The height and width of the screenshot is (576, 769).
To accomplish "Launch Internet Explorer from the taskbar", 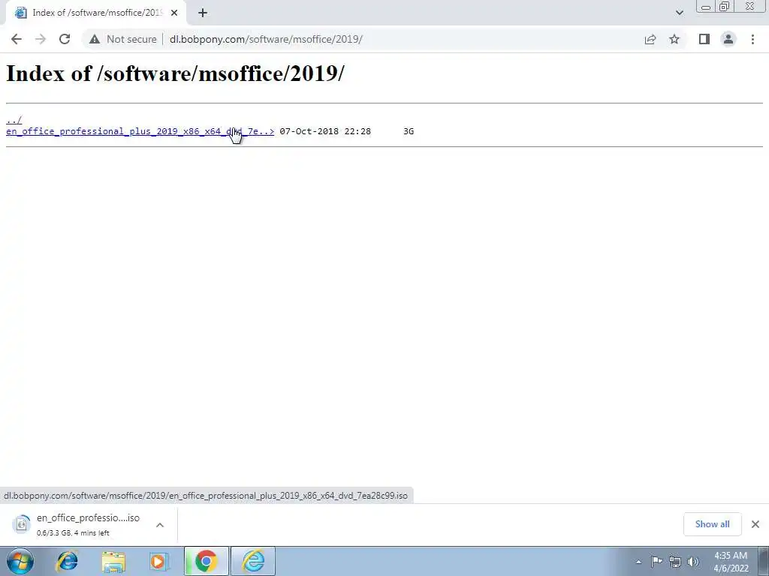I will (x=67, y=561).
